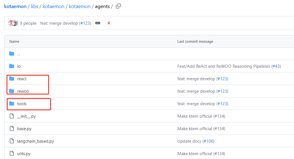Open the io folder name
Screen dimensions: 294x159
coord(19,66)
